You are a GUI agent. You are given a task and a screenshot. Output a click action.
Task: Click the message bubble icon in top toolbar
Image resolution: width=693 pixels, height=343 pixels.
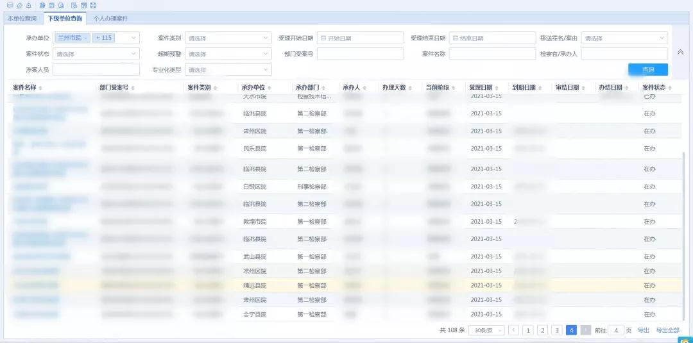tap(10, 5)
